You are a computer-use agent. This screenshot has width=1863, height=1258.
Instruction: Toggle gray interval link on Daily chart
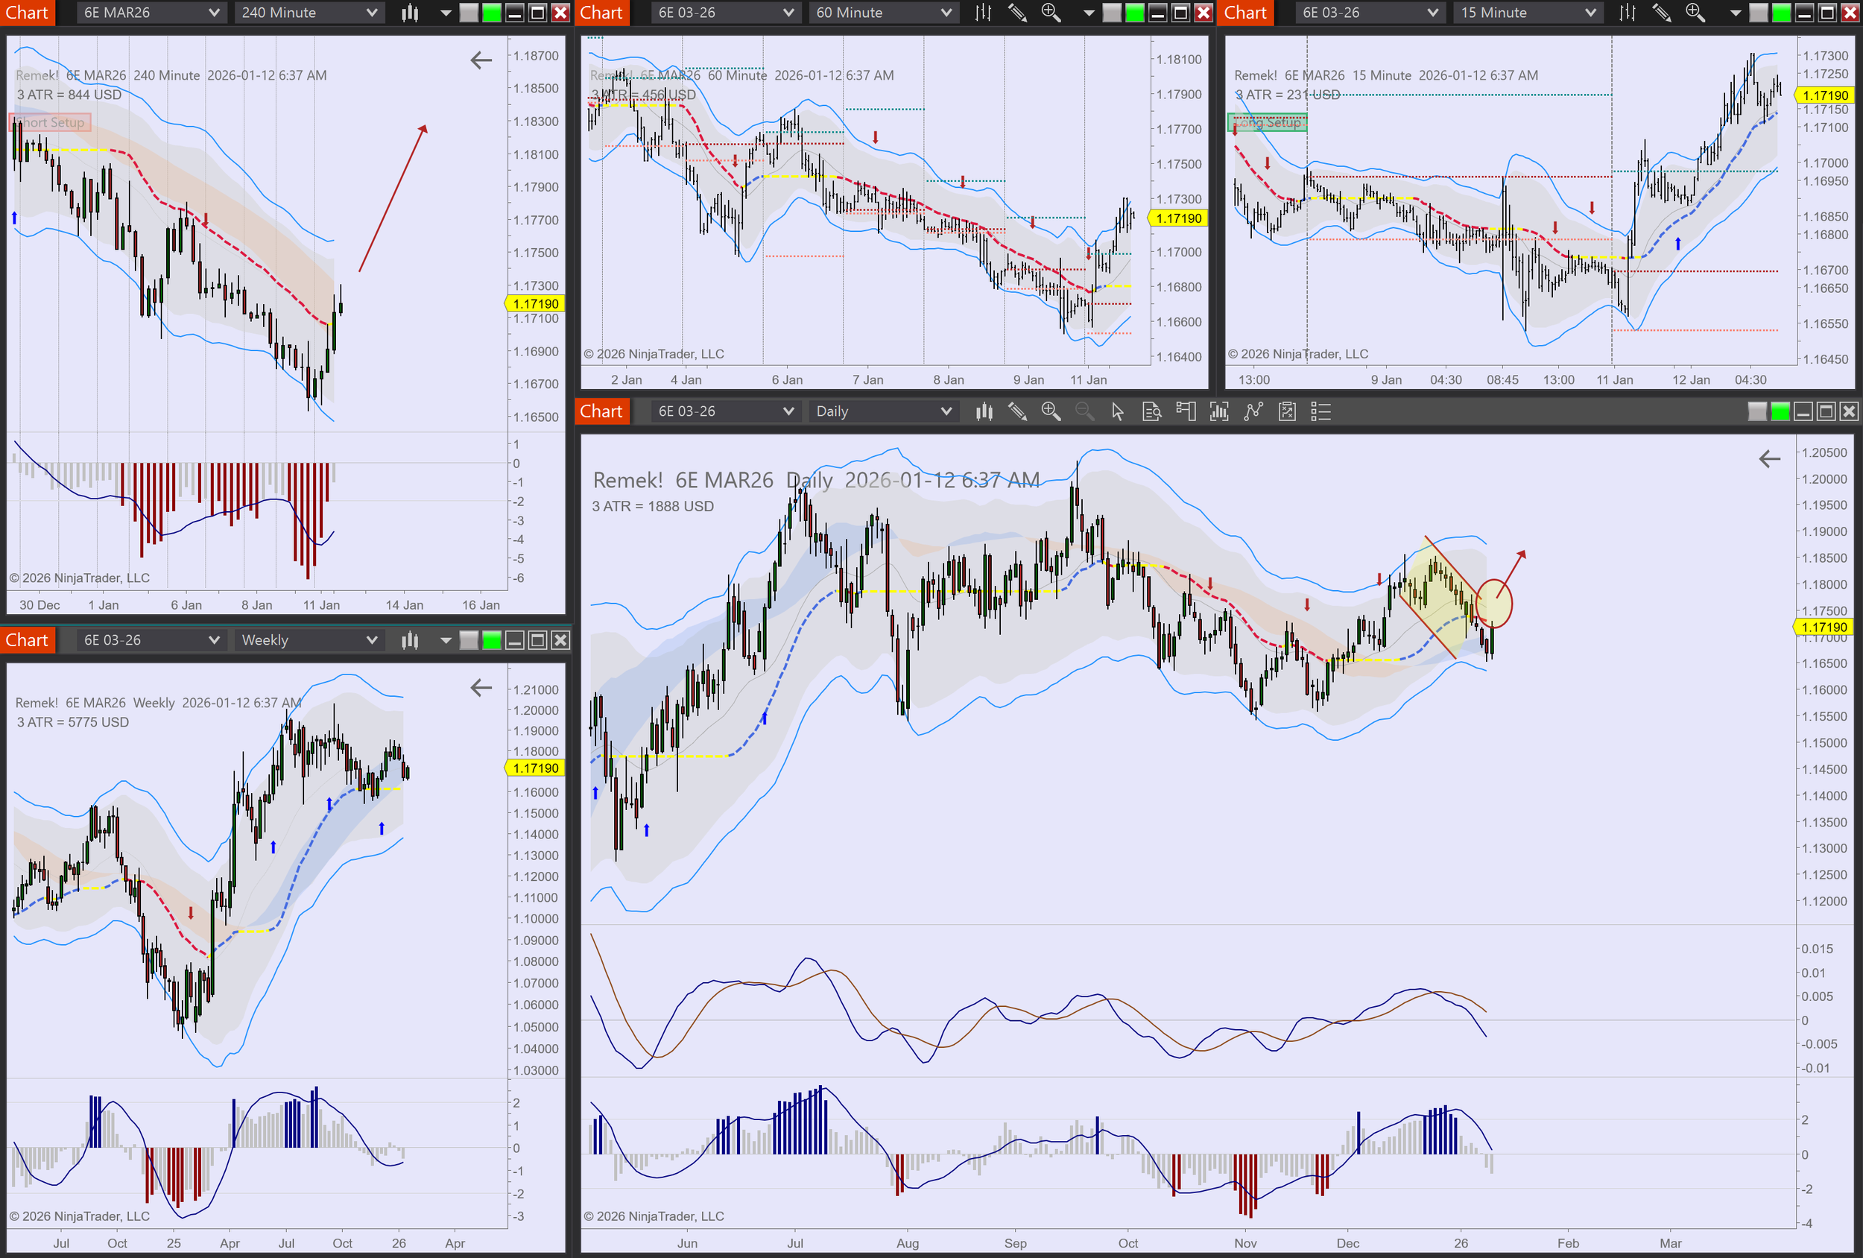pos(1756,411)
